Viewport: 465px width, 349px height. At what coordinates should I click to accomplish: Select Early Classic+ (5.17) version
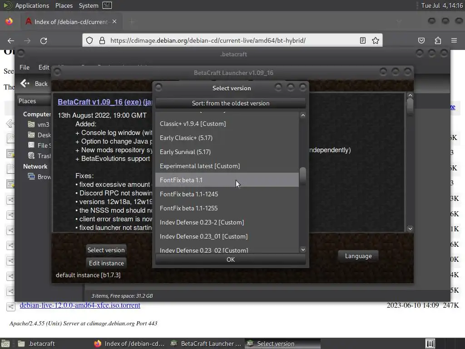pos(227,138)
